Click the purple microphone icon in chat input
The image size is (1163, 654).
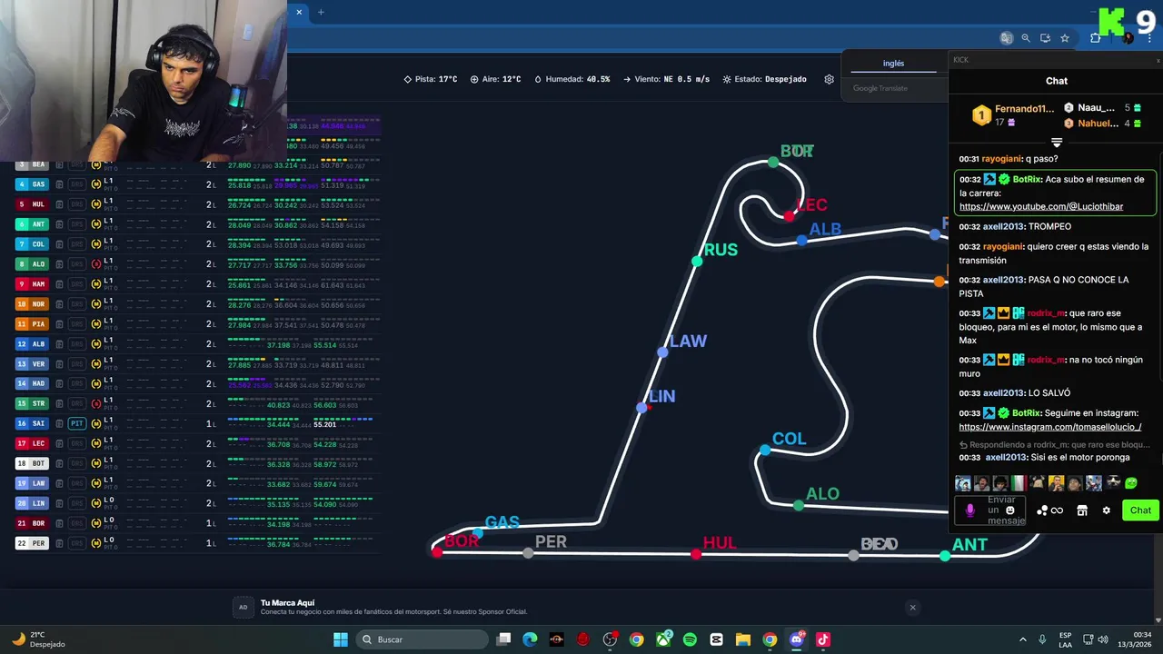point(969,510)
